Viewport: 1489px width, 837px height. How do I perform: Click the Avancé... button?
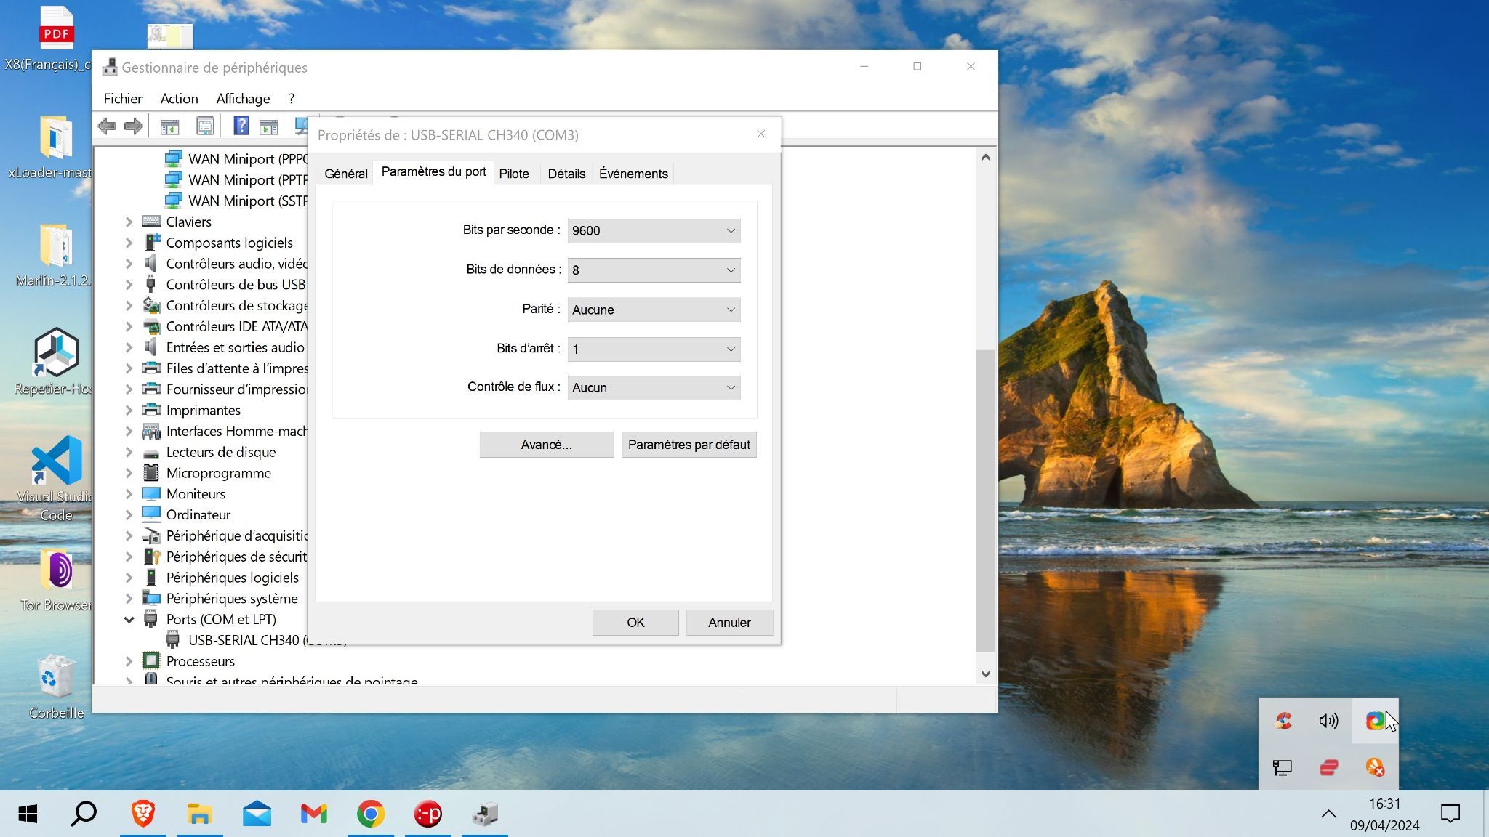[546, 445]
